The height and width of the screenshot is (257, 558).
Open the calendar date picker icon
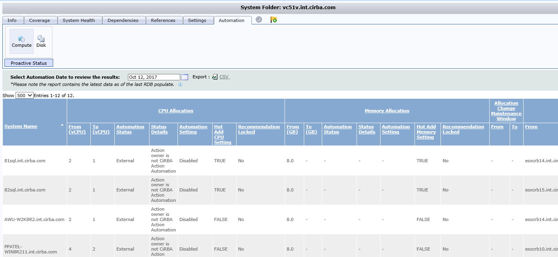pyautogui.click(x=185, y=77)
